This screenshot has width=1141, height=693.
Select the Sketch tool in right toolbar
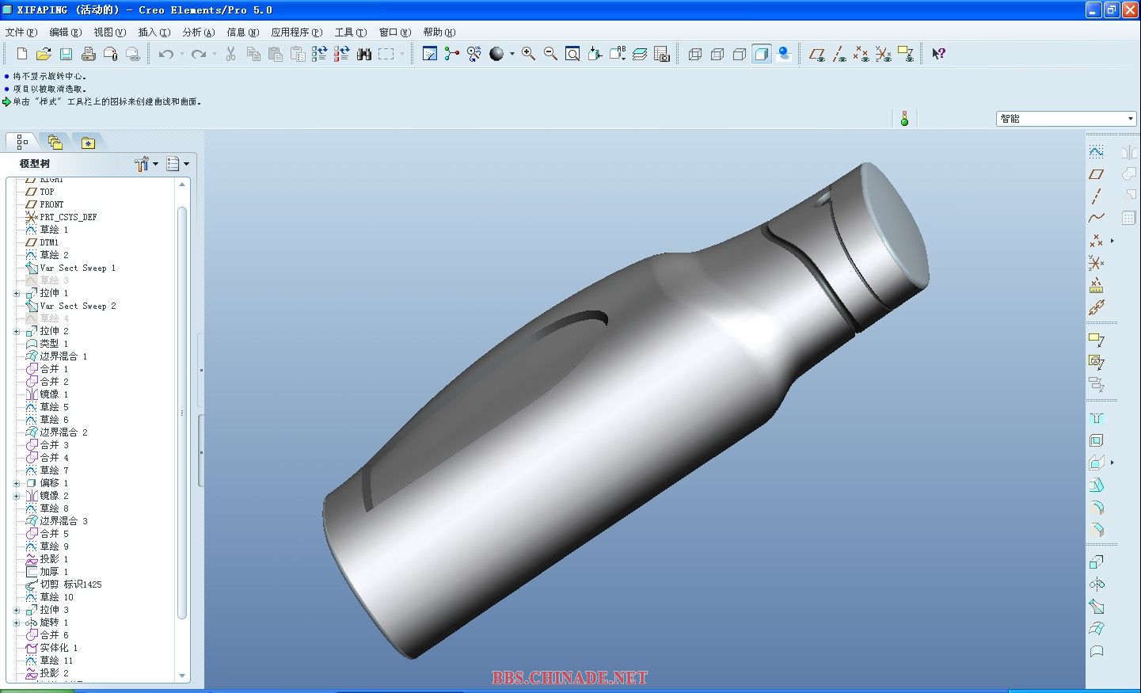point(1096,151)
